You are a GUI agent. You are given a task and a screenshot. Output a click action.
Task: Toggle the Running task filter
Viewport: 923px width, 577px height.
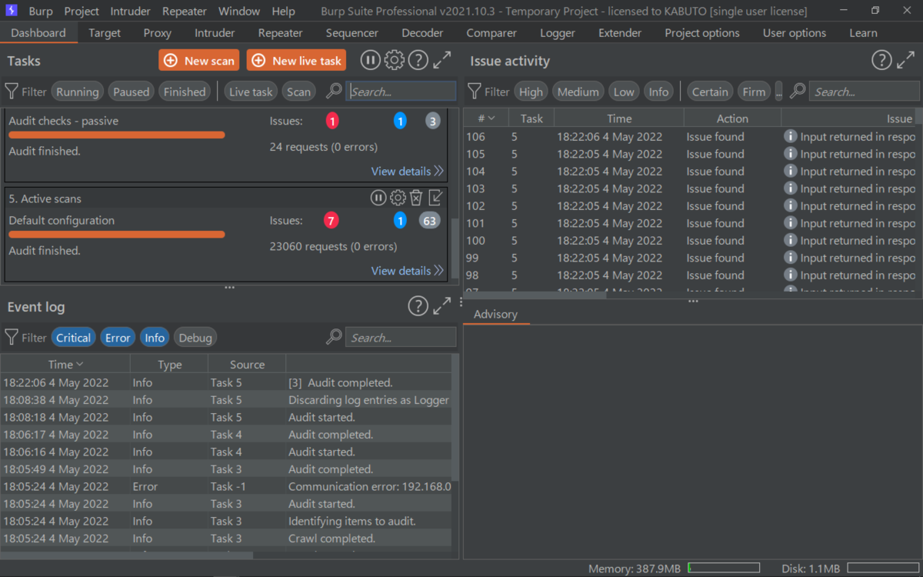tap(77, 92)
